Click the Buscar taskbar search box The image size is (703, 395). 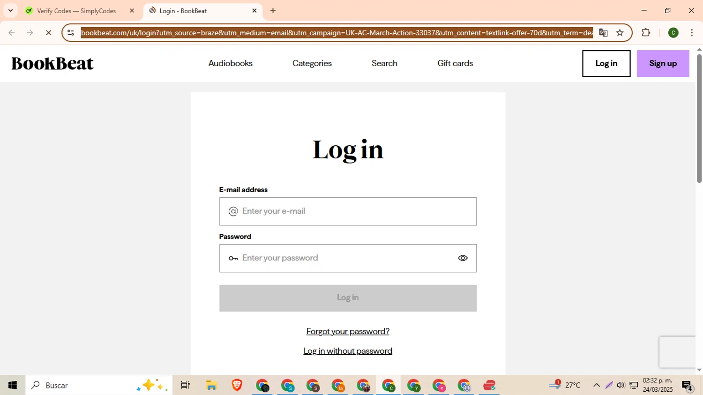pos(99,385)
